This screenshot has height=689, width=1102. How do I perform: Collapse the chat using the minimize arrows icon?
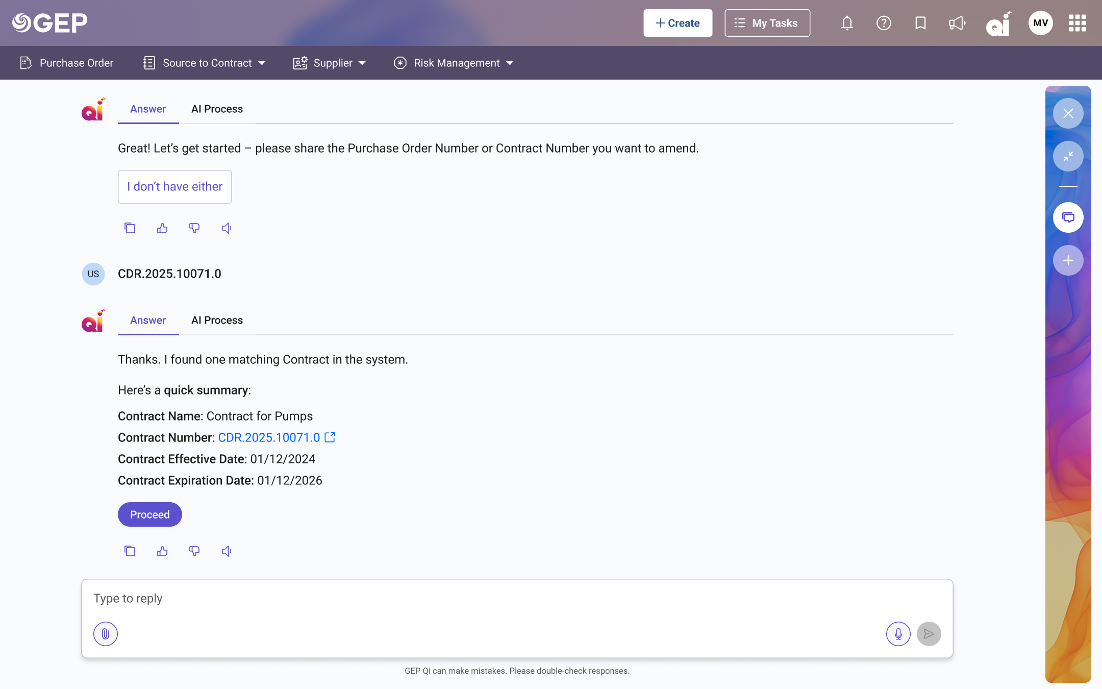[x=1068, y=156]
